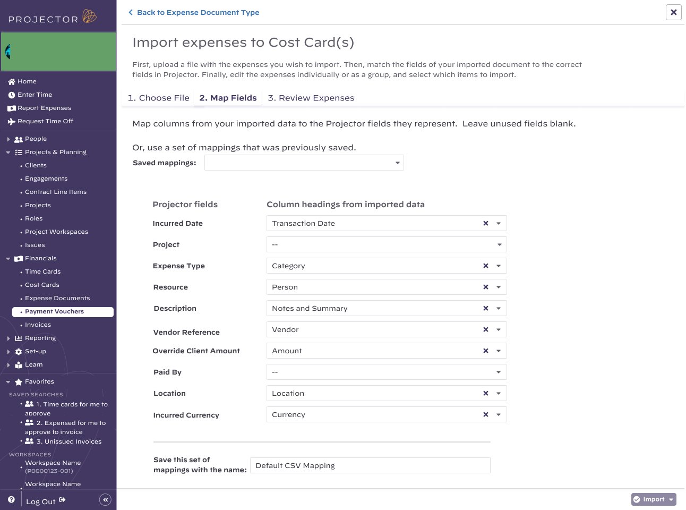Click the Log Out icon
This screenshot has width=686, height=510.
coord(62,499)
